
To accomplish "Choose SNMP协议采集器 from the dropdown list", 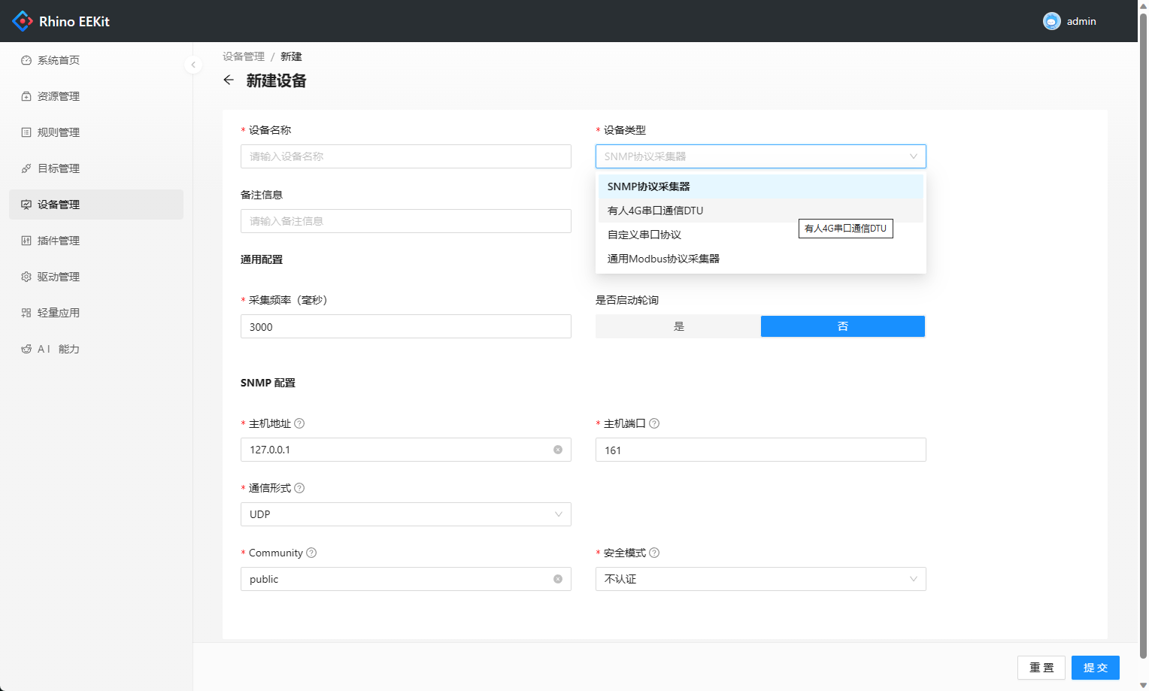I will click(x=761, y=186).
